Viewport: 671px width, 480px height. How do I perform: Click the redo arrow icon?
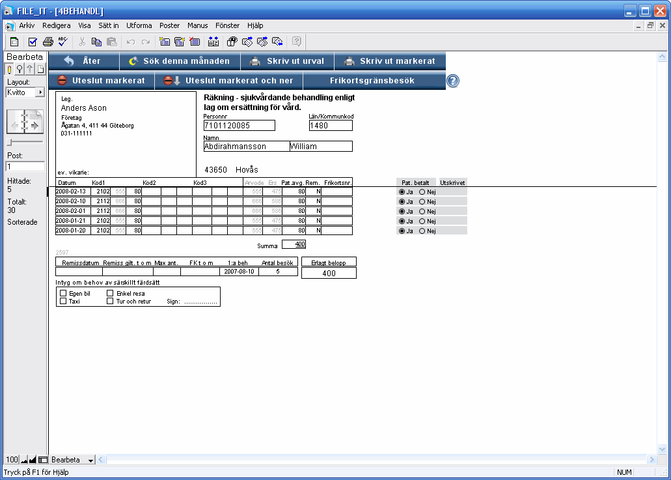pos(146,42)
